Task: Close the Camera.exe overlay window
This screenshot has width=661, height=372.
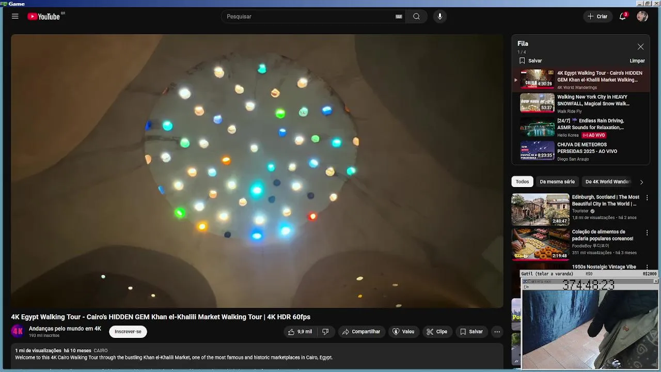Action: click(x=656, y=281)
